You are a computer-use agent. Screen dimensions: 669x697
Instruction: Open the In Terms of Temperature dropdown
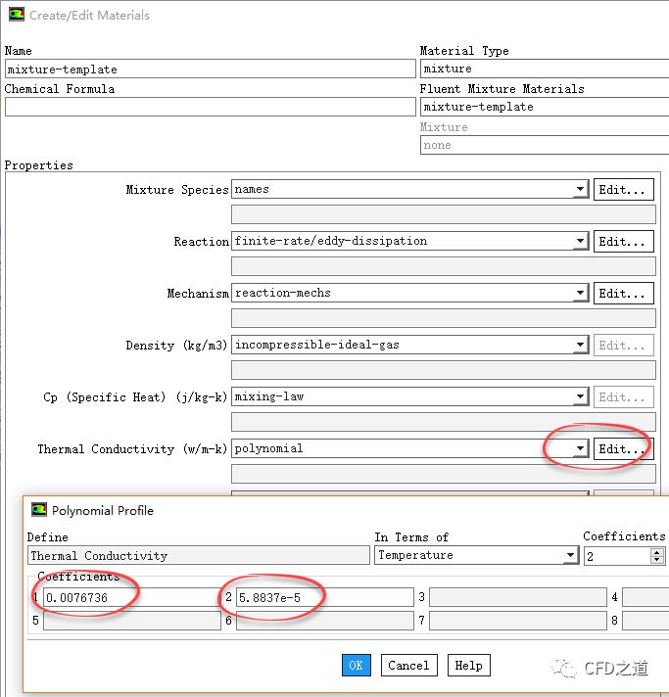[x=570, y=556]
